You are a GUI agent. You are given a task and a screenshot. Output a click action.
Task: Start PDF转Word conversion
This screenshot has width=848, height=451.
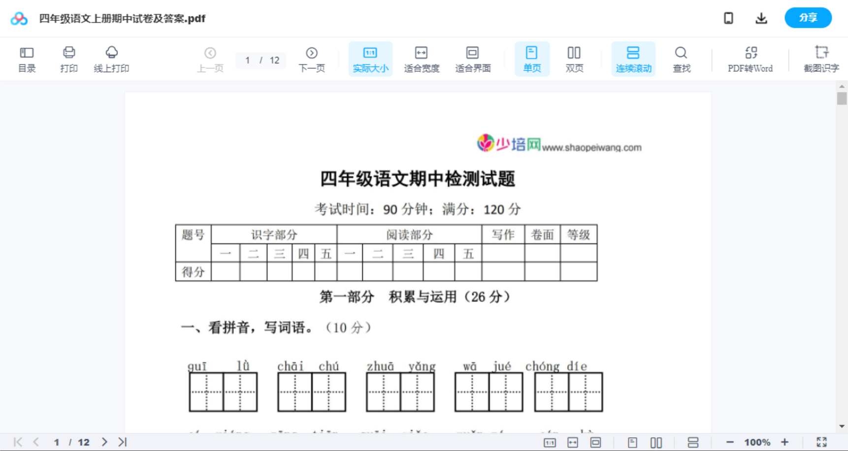pyautogui.click(x=750, y=59)
